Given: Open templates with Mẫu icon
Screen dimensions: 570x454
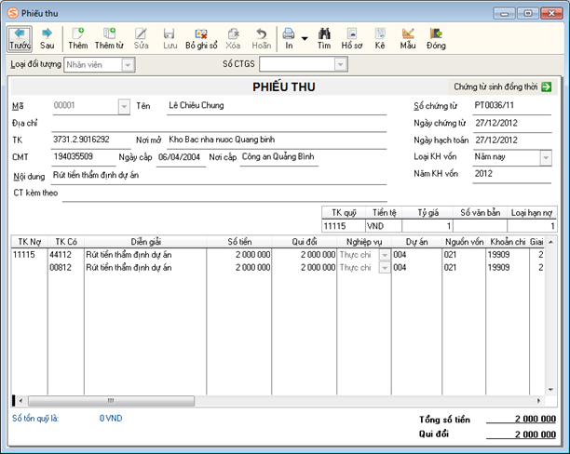Looking at the screenshot, I should click(x=408, y=38).
